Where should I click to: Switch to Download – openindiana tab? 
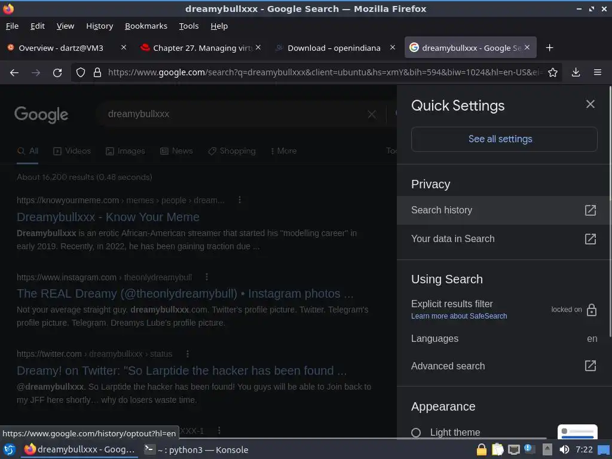[334, 48]
